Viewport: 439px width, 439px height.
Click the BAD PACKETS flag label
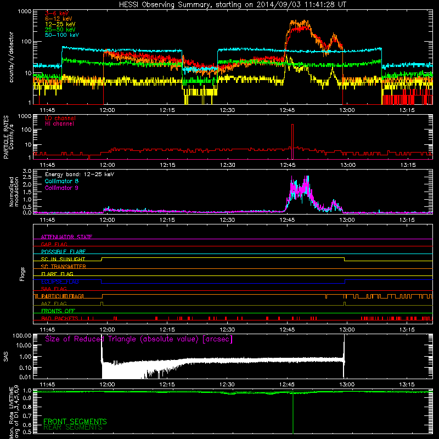pos(60,318)
